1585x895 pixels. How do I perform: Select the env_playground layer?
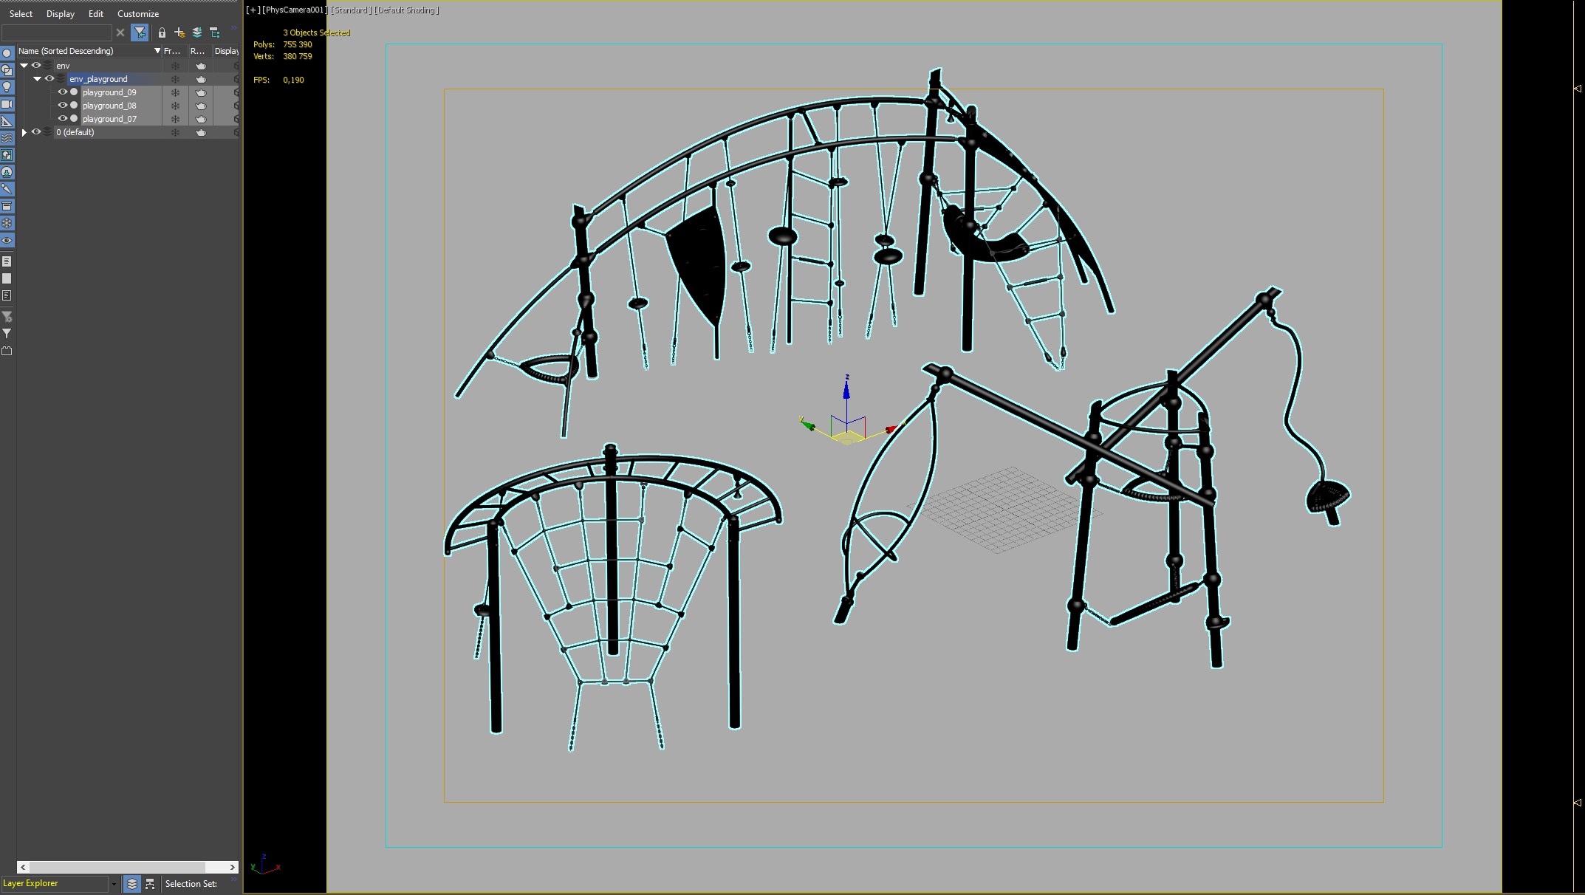[x=98, y=79]
